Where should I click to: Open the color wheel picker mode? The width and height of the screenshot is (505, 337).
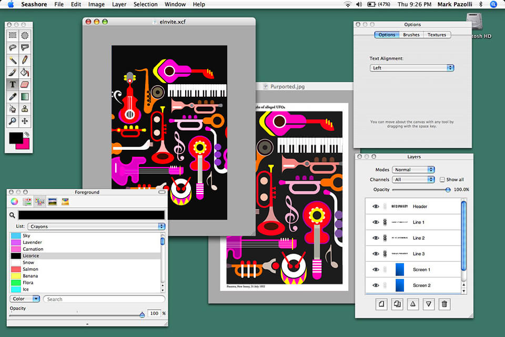tap(14, 201)
